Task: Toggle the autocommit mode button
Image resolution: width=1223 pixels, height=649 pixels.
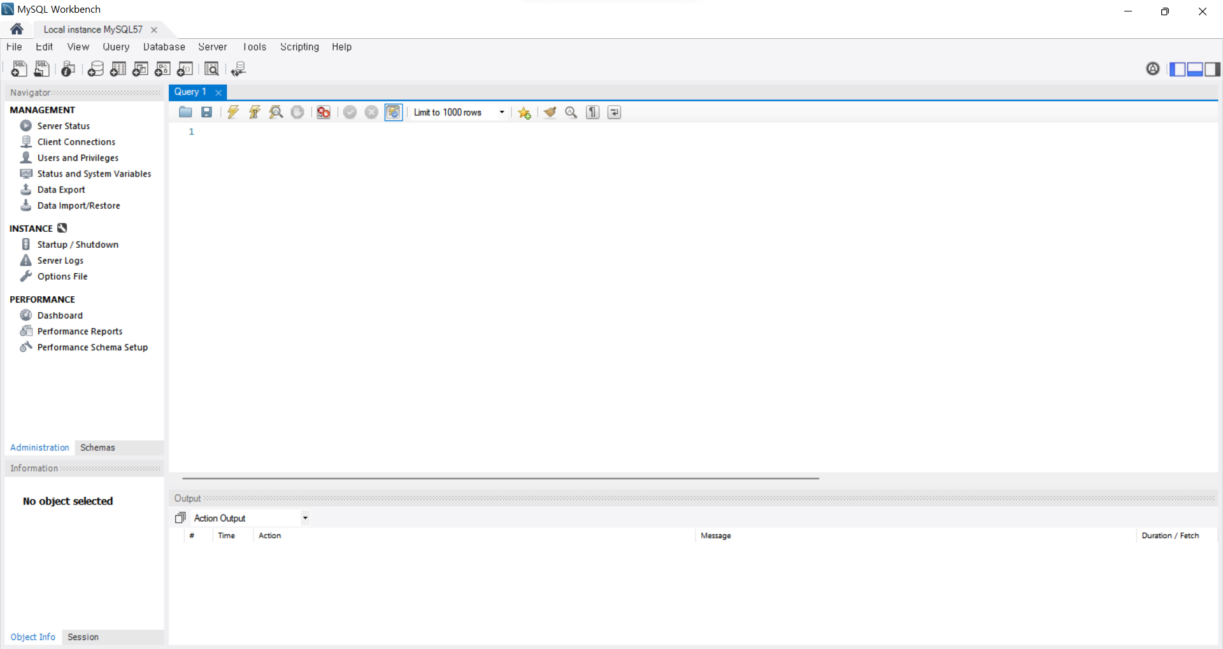Action: (x=394, y=112)
